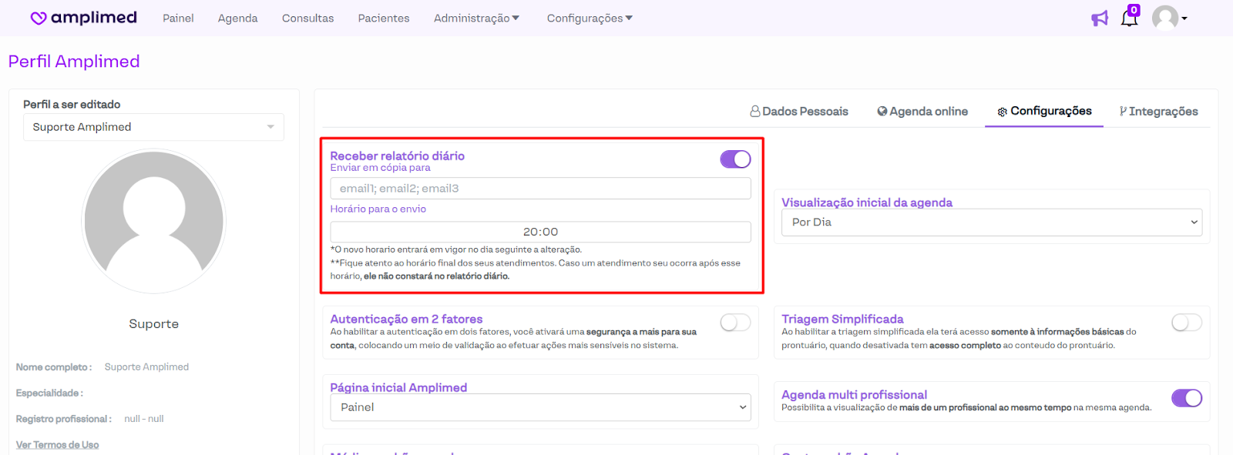Click the large profile photo placeholder
This screenshot has width=1233, height=455.
pos(154,221)
